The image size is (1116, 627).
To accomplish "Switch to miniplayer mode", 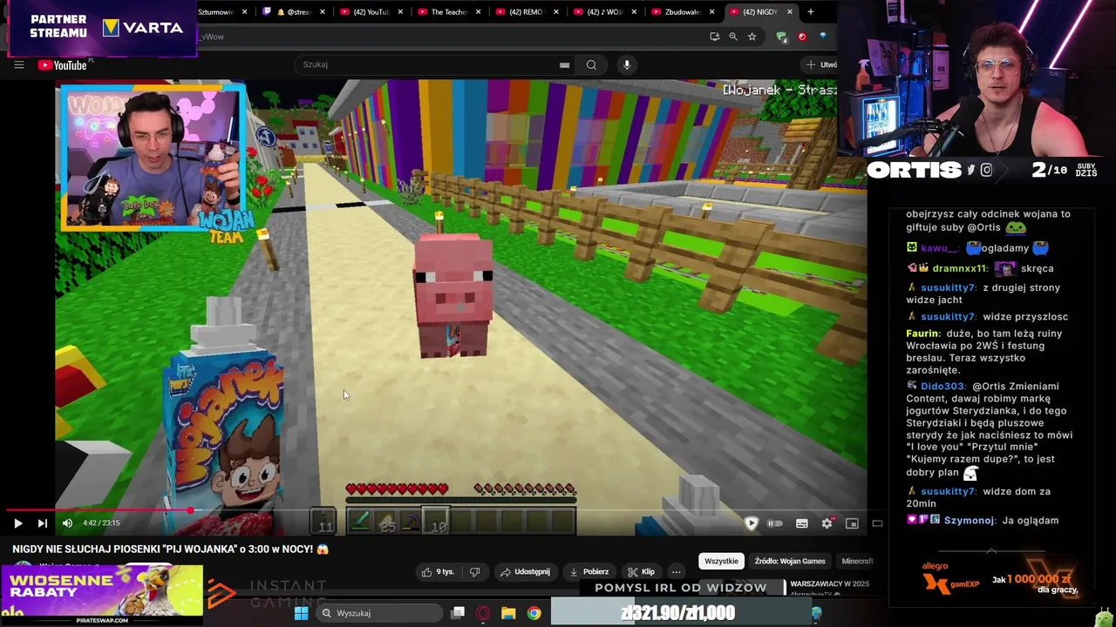I will click(x=852, y=523).
